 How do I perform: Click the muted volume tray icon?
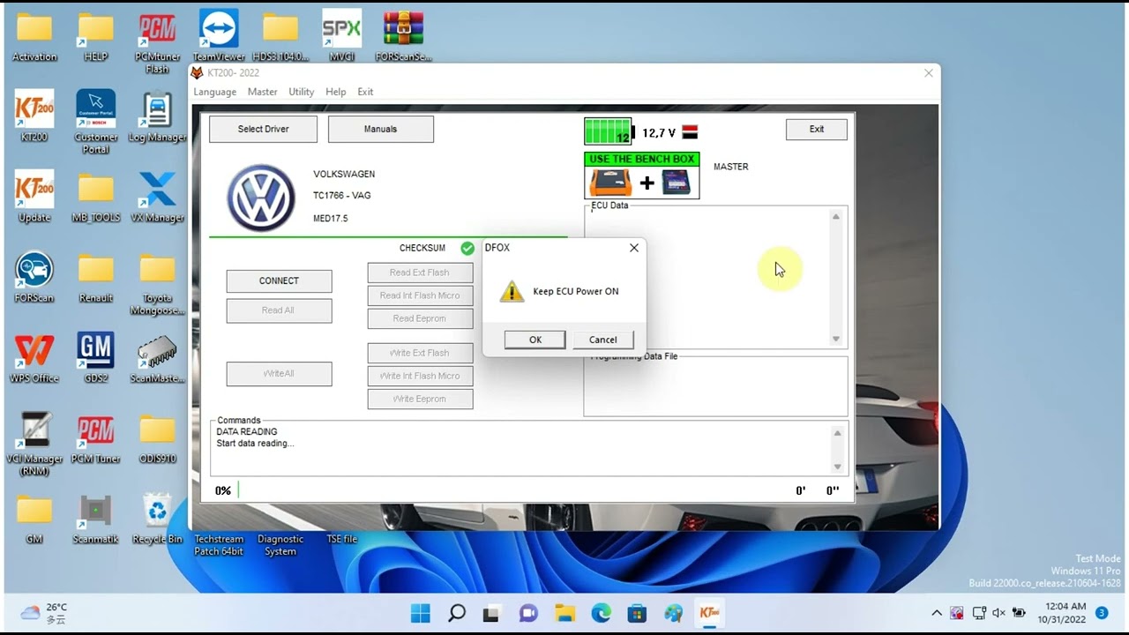998,613
